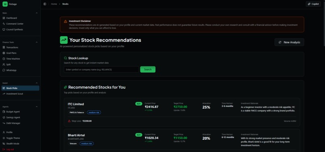This screenshot has height=152, width=325.
Task: Toggle the sidebar panel icon
Action: 45,4
